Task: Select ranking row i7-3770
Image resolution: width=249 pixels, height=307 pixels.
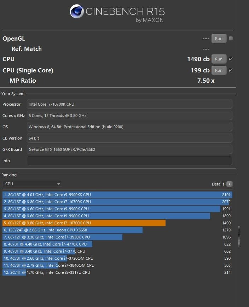Action: pos(117,251)
